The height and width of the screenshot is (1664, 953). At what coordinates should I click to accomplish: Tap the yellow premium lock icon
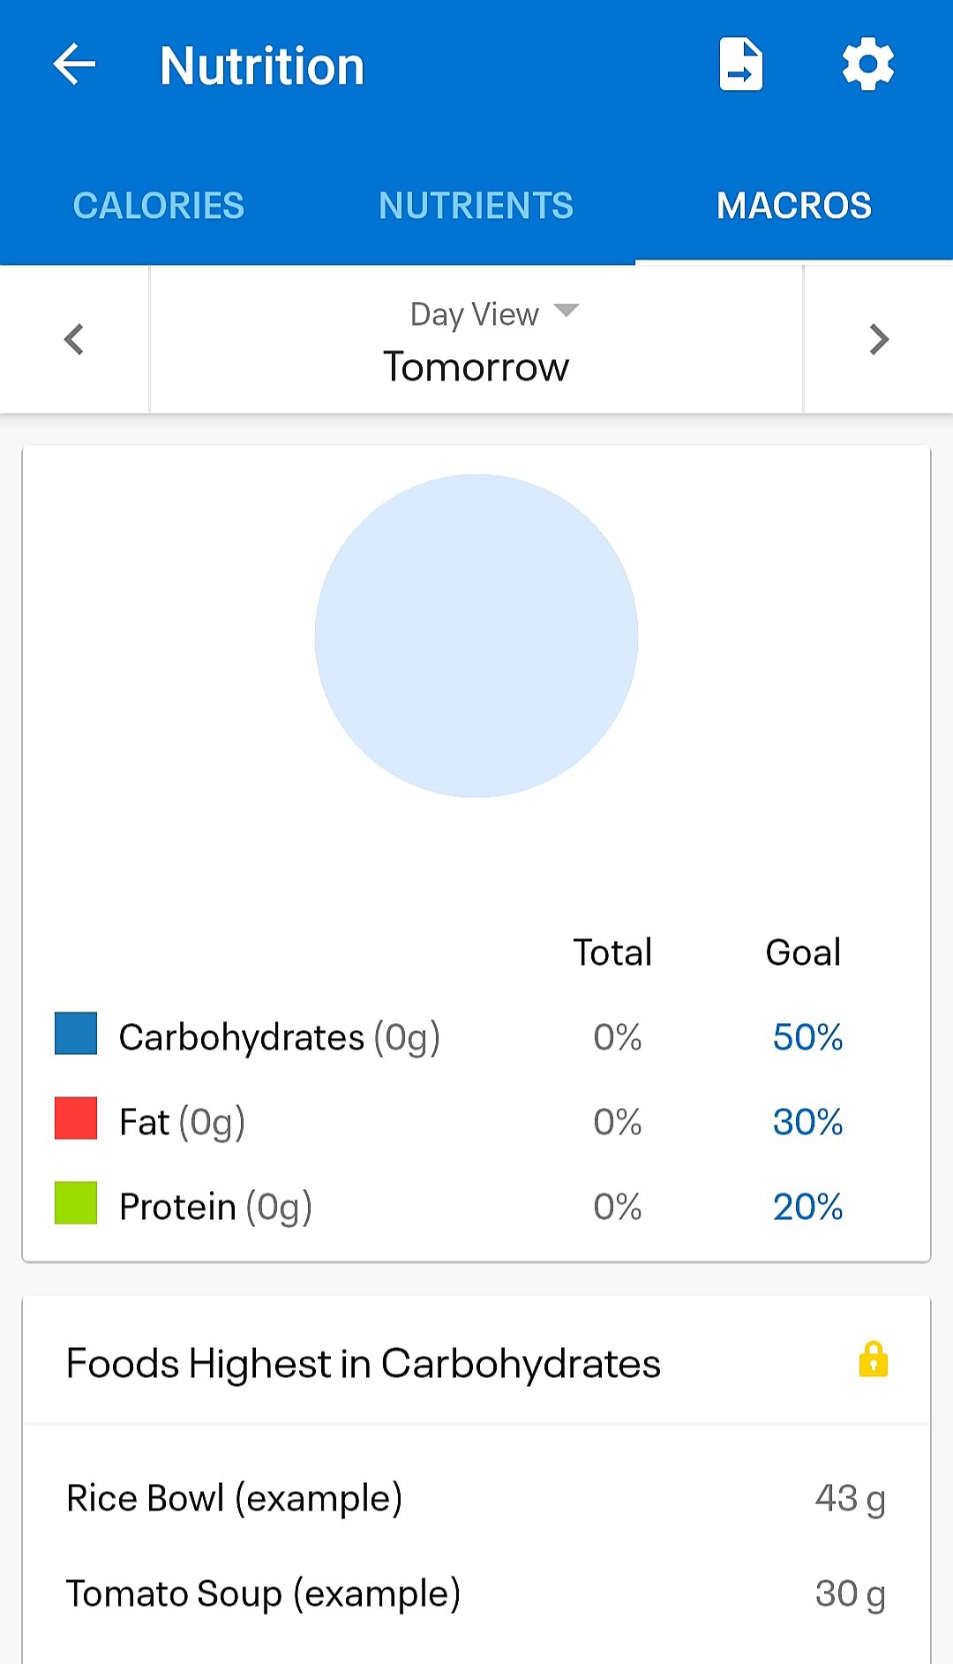pos(873,1360)
